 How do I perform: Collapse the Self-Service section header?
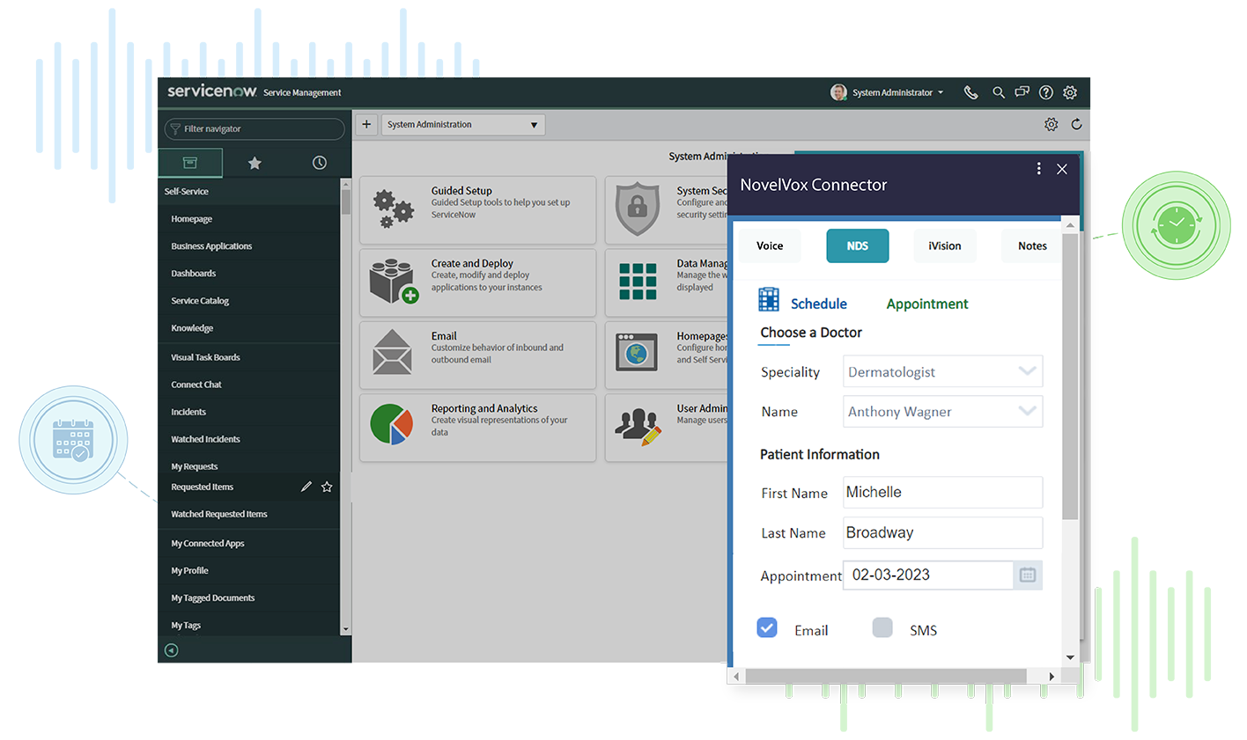tap(249, 192)
